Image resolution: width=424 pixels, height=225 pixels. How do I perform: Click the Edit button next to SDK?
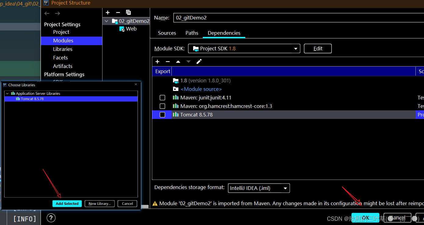318,48
